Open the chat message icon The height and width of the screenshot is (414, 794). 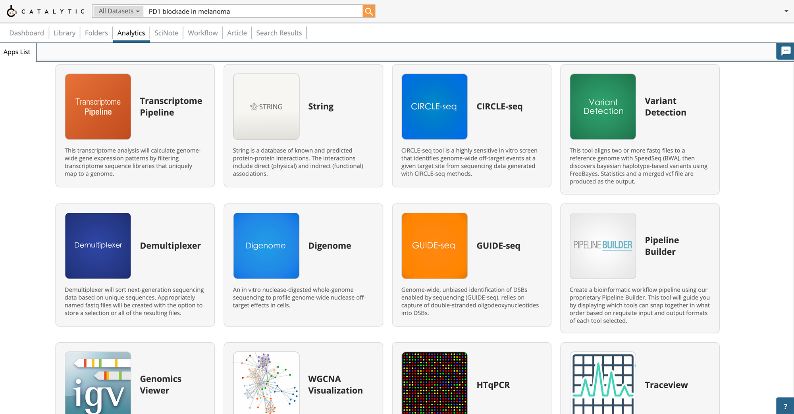[785, 51]
